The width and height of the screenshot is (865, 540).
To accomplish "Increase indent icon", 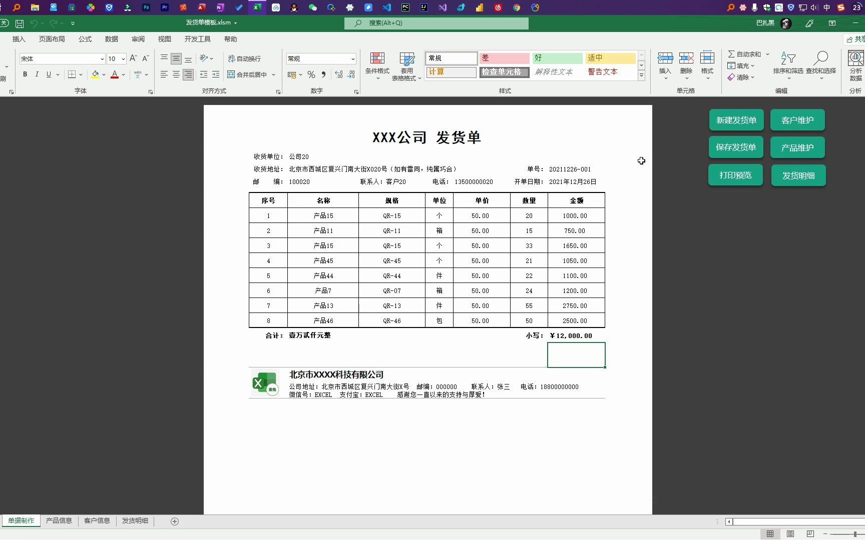I will pyautogui.click(x=216, y=74).
